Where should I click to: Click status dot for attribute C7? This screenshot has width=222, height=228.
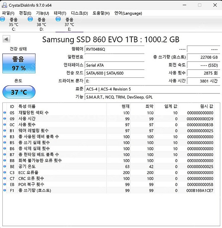click(5, 178)
